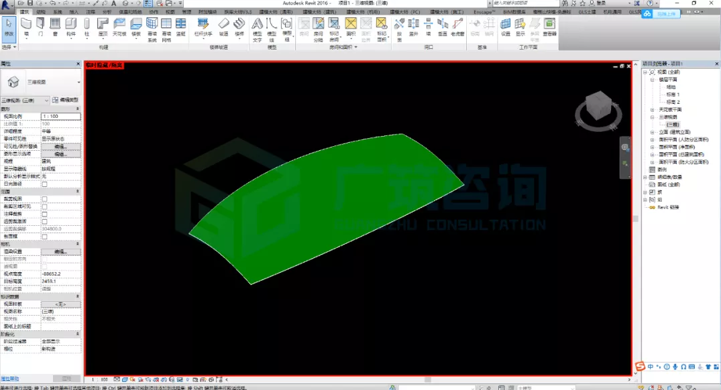Open the Annotate (注释) ribbon tab
The image size is (721, 390).
point(91,12)
